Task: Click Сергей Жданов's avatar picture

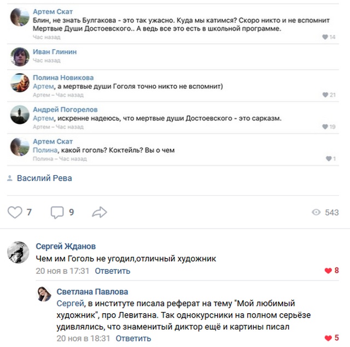Action: tap(18, 252)
